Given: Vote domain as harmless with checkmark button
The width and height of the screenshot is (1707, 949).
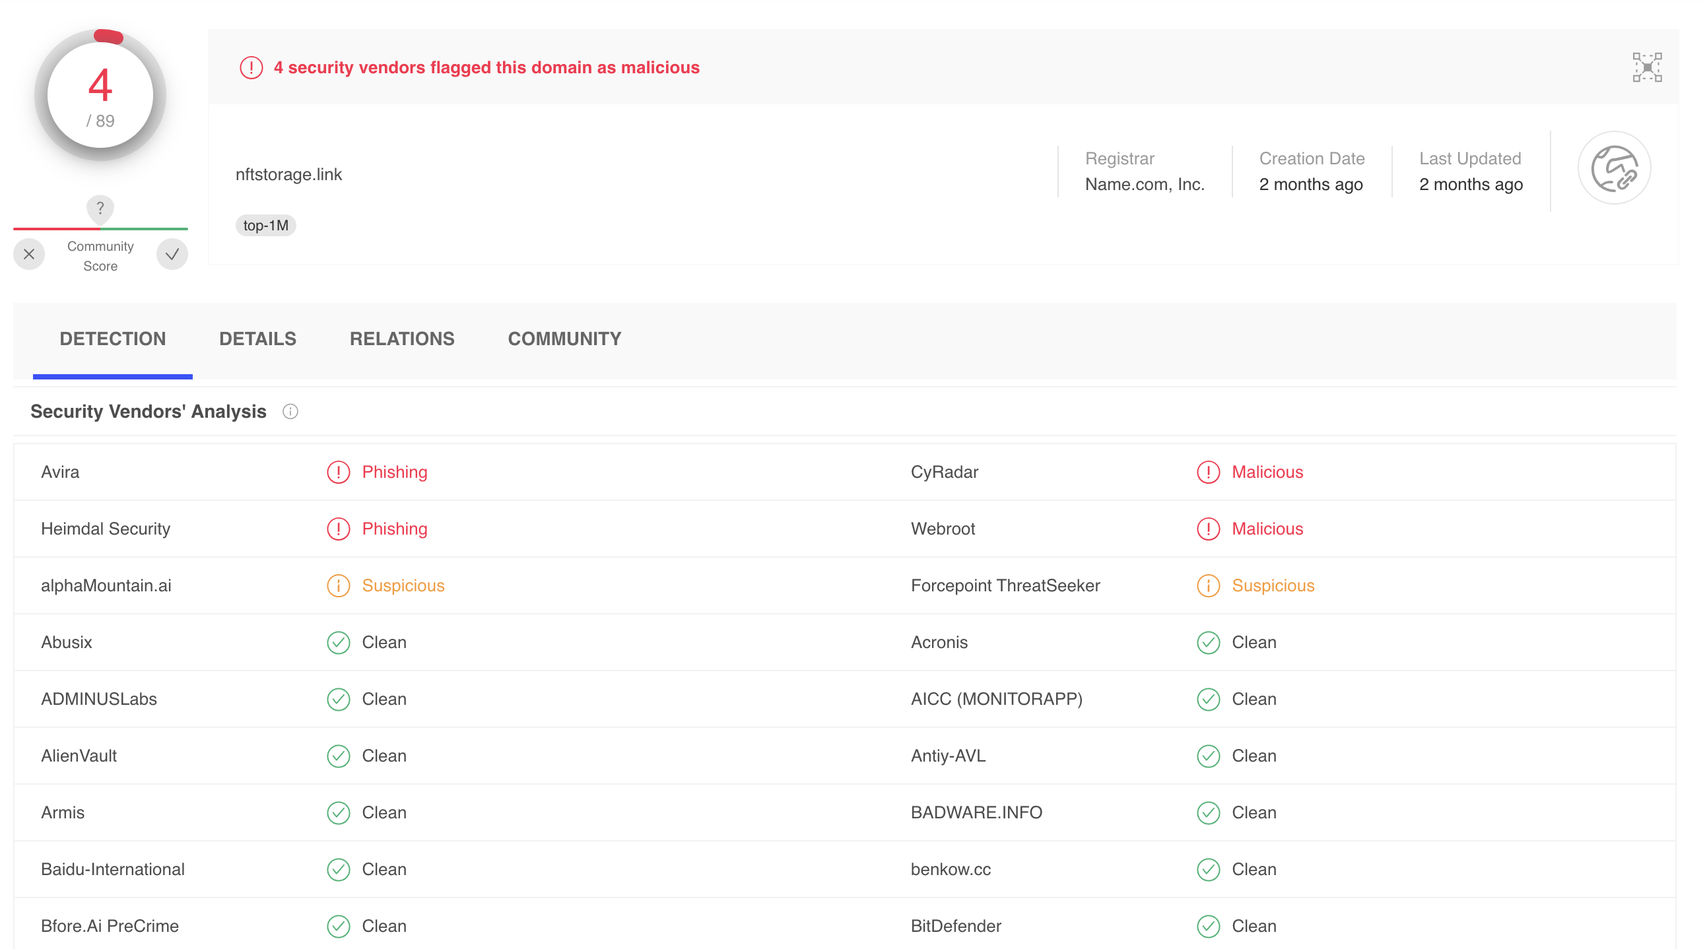Looking at the screenshot, I should (172, 255).
